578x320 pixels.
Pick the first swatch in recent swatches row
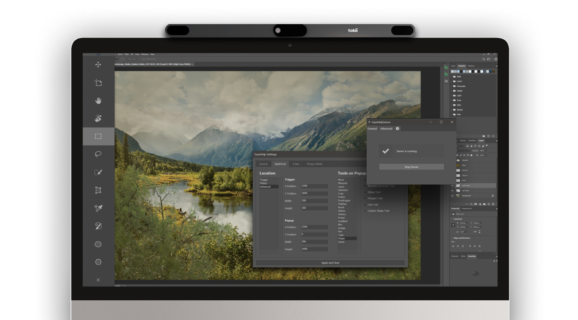point(452,72)
